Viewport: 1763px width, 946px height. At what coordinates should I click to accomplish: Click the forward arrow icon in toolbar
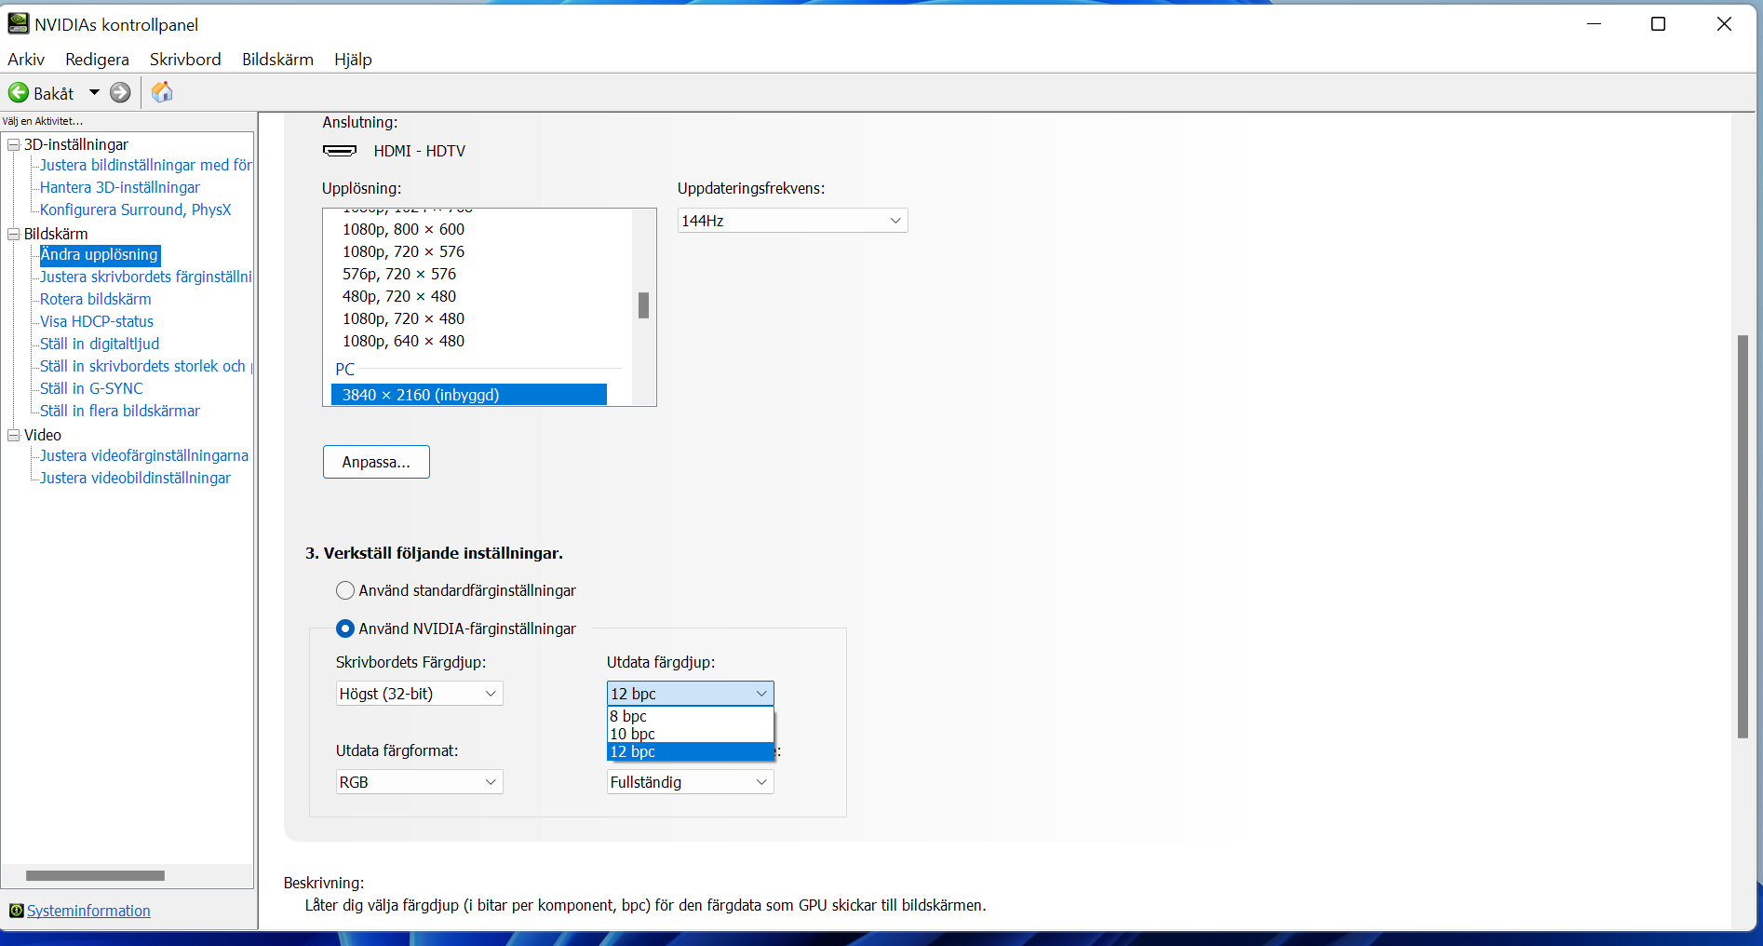pos(120,93)
